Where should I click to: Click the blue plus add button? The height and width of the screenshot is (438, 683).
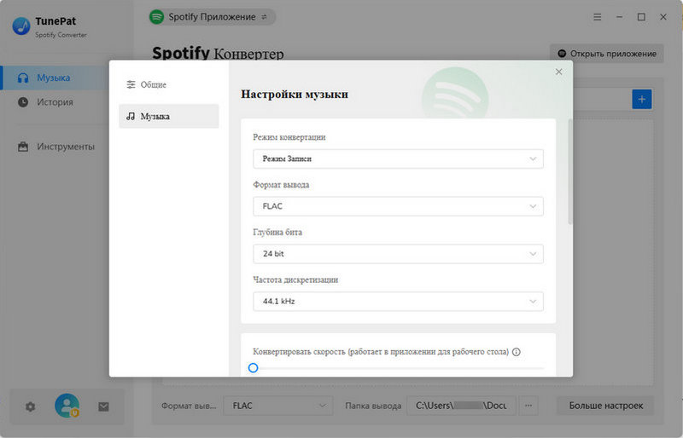641,100
